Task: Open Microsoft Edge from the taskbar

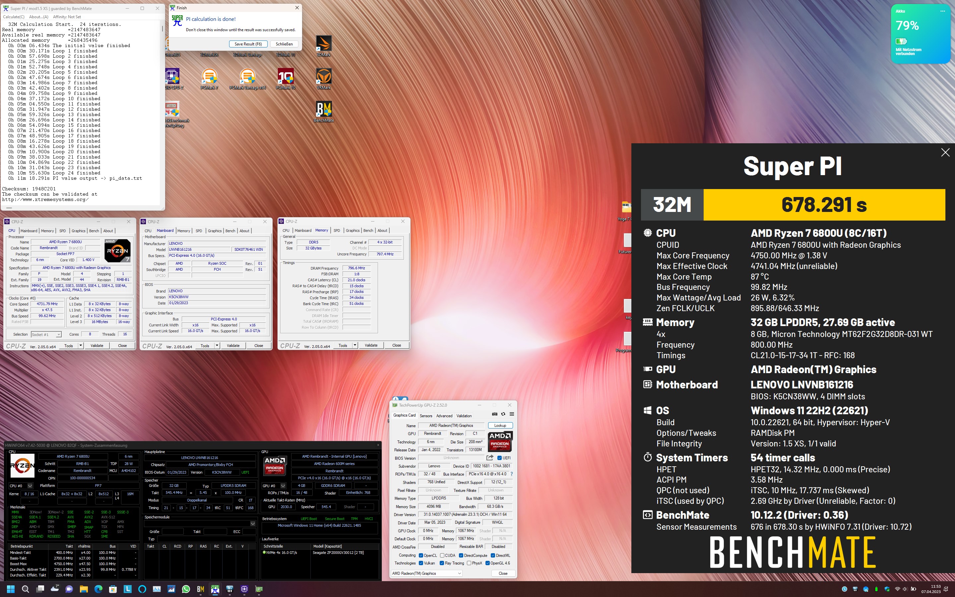Action: click(x=98, y=589)
